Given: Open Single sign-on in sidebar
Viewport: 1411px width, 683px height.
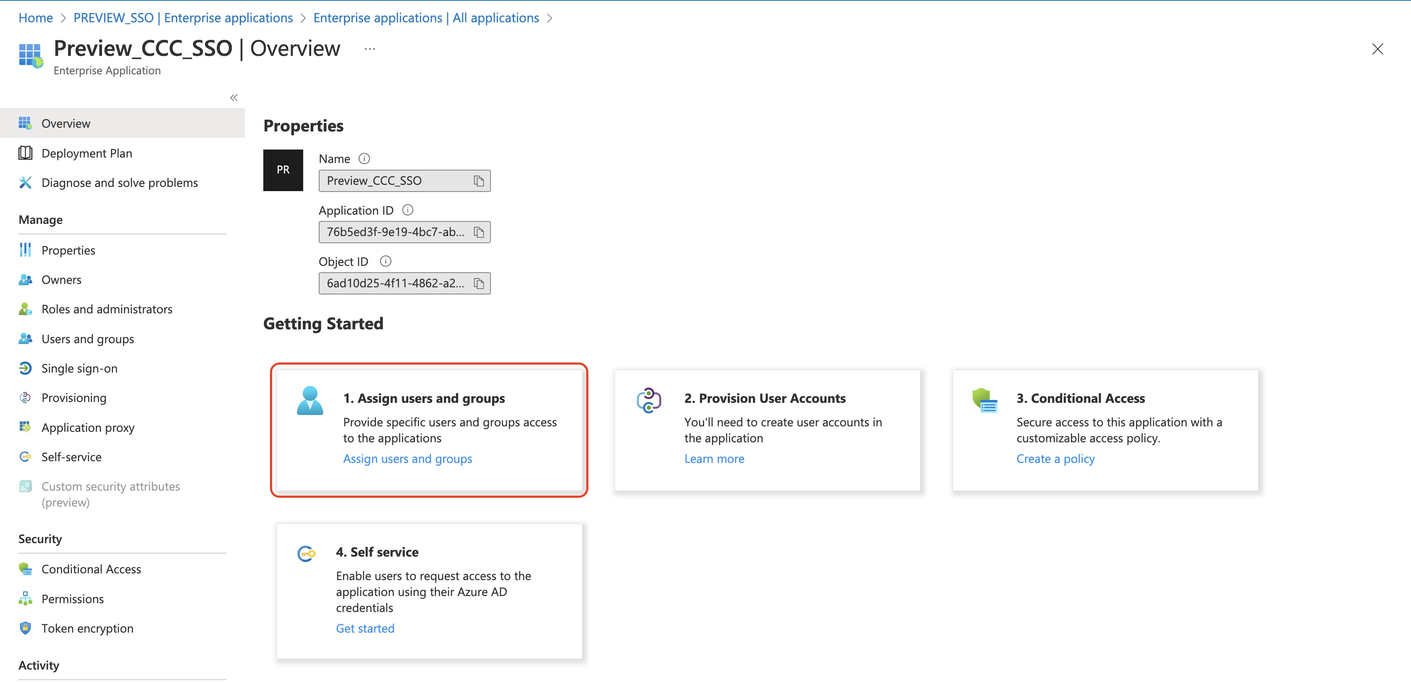Looking at the screenshot, I should (x=79, y=369).
